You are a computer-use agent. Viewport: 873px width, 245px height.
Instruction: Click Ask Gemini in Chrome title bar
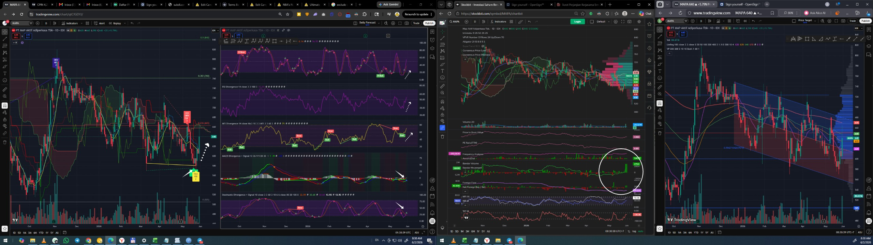coord(389,5)
